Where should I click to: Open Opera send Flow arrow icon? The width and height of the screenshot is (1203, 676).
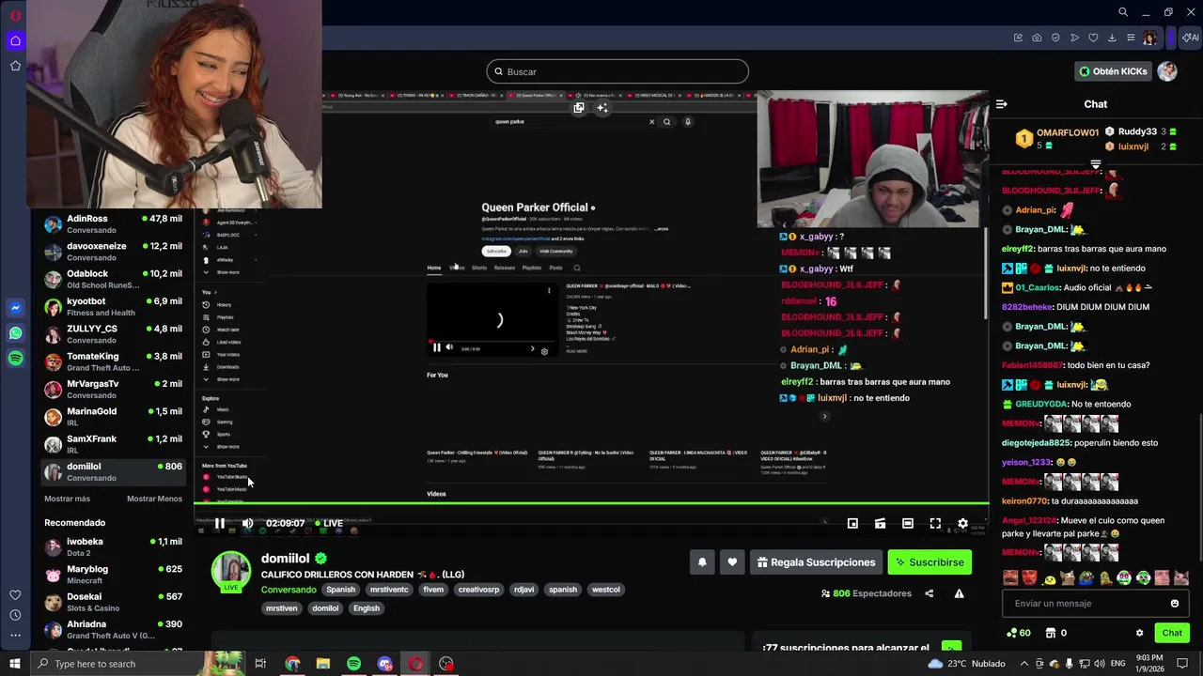1074,38
